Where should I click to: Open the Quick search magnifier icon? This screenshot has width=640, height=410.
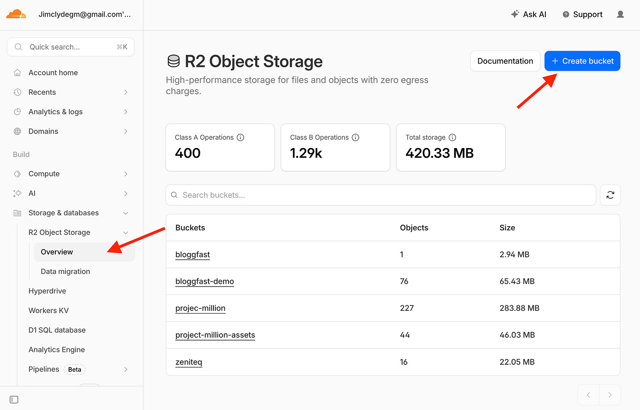pos(18,47)
